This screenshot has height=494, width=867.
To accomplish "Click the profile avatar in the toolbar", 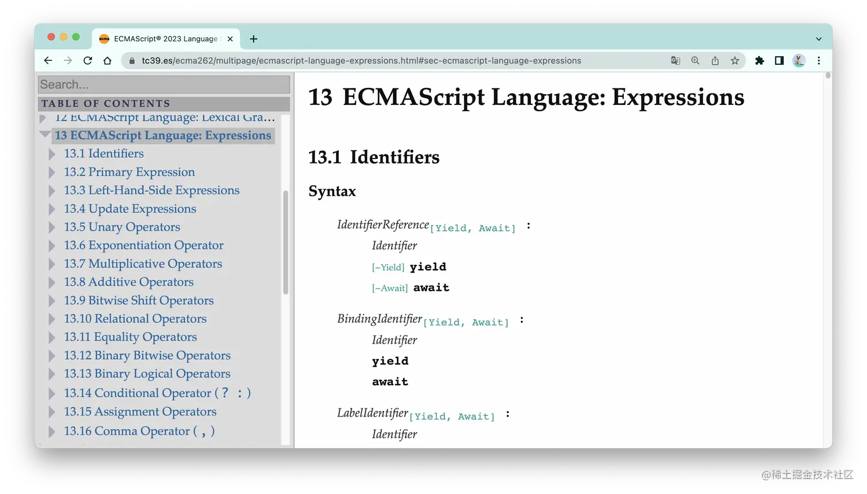I will coord(799,60).
